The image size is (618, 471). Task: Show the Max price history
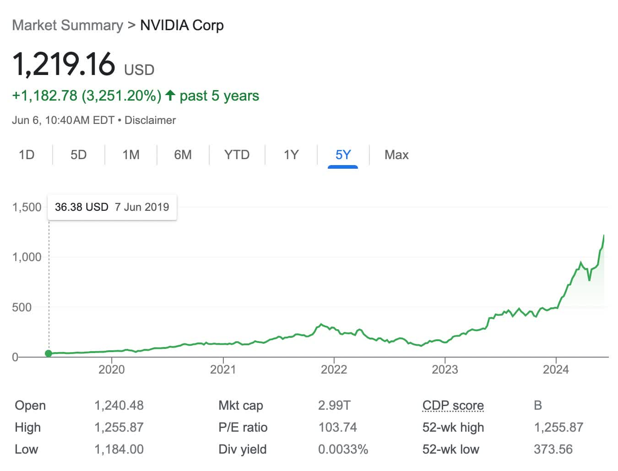click(396, 155)
